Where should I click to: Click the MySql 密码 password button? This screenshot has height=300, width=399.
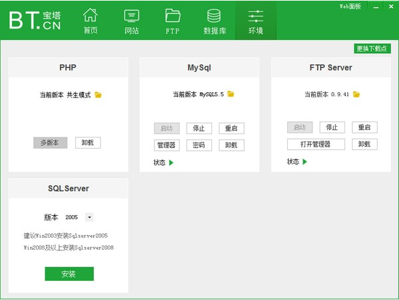pos(199,145)
